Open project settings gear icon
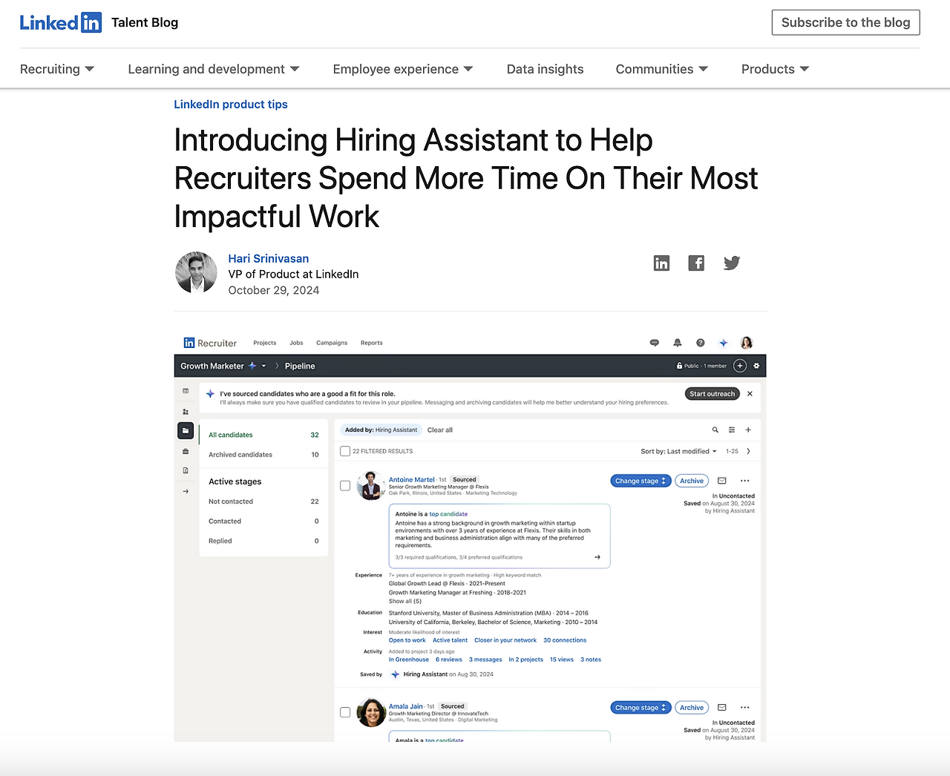The width and height of the screenshot is (950, 776). tap(756, 366)
